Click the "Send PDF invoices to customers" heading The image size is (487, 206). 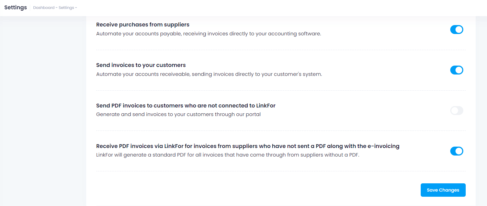(x=185, y=106)
